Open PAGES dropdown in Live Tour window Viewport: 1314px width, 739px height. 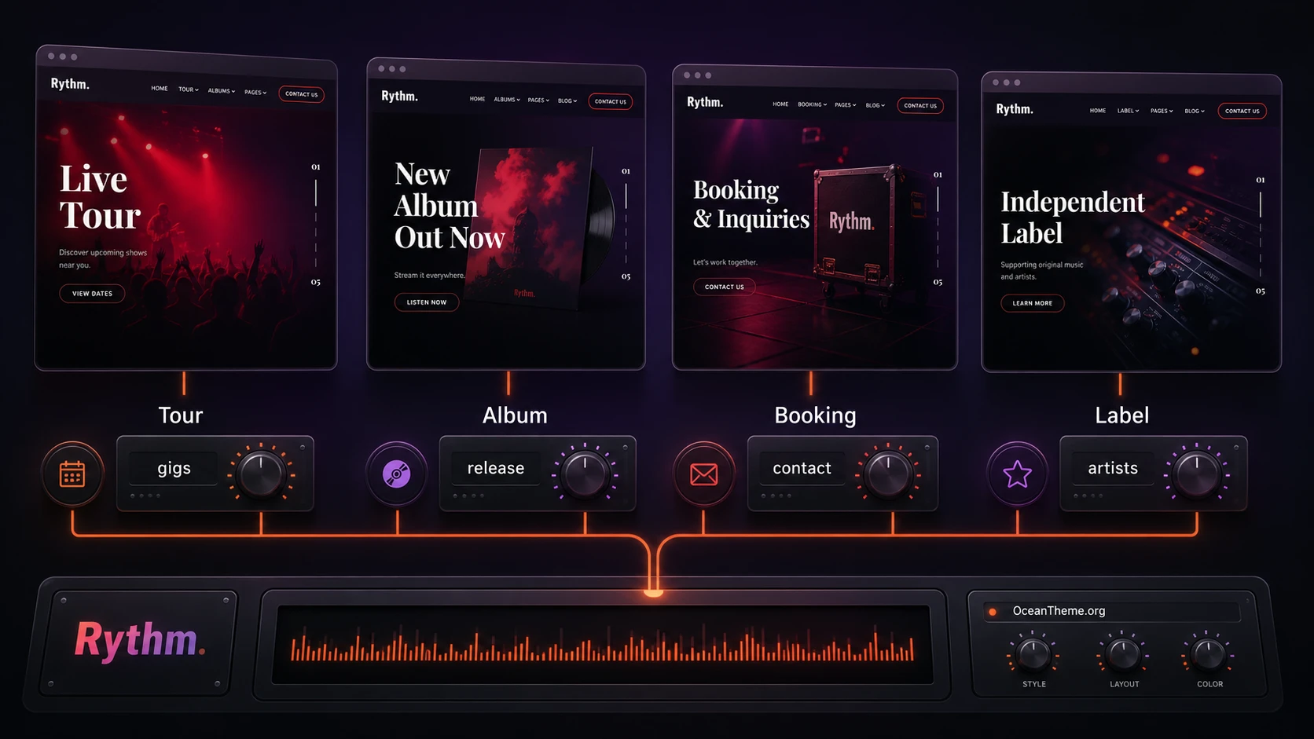tap(255, 93)
